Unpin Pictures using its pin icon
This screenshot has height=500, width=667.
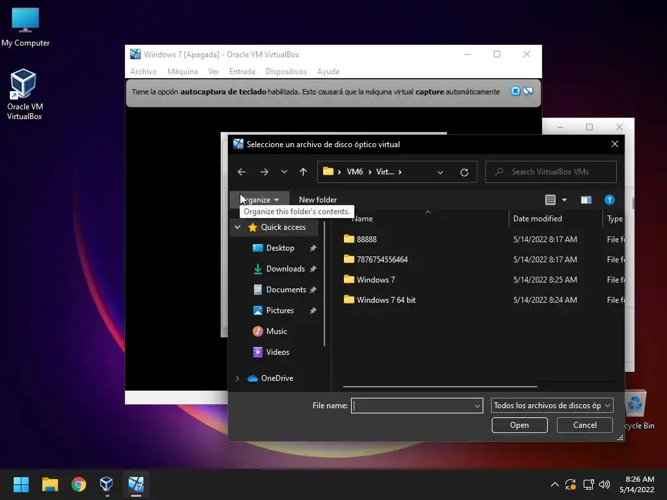point(313,311)
